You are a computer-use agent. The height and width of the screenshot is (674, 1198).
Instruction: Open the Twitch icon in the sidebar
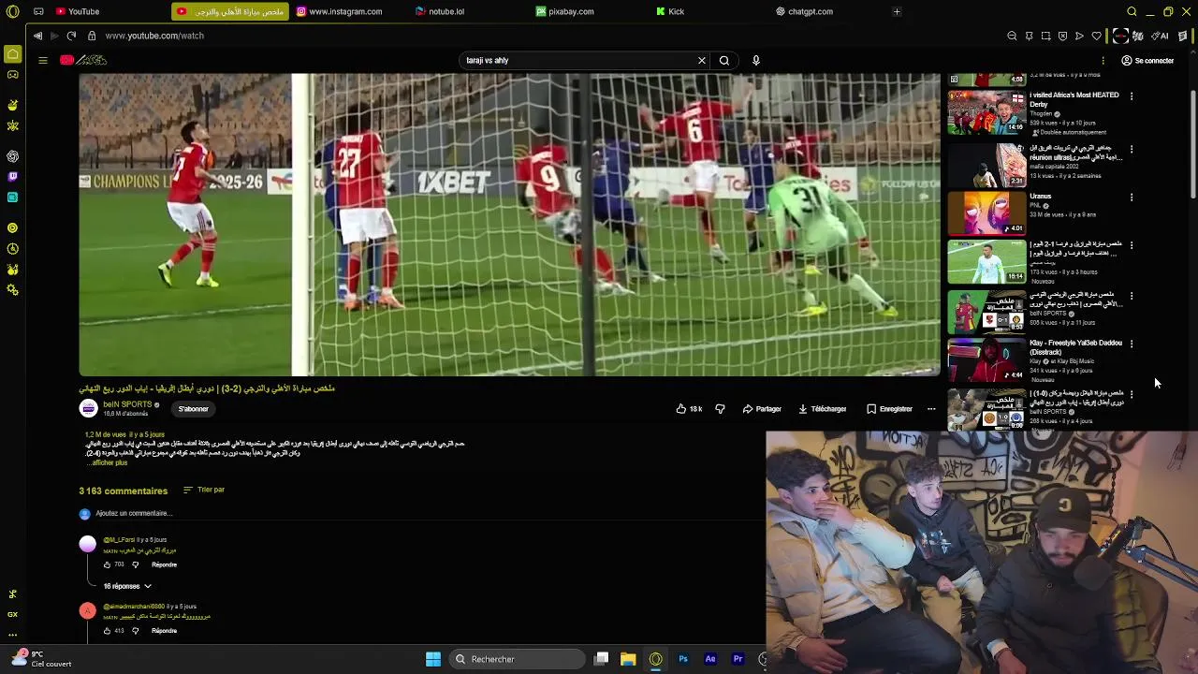[12, 176]
